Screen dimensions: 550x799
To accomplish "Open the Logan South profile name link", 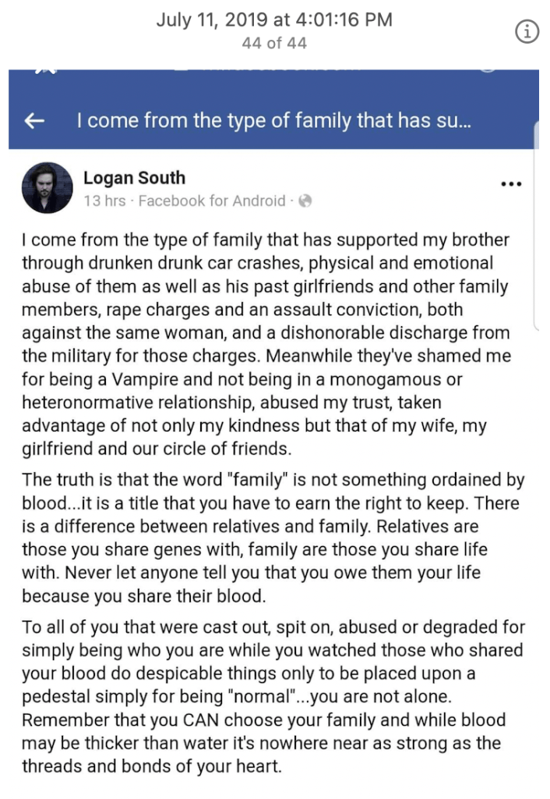I will [134, 178].
